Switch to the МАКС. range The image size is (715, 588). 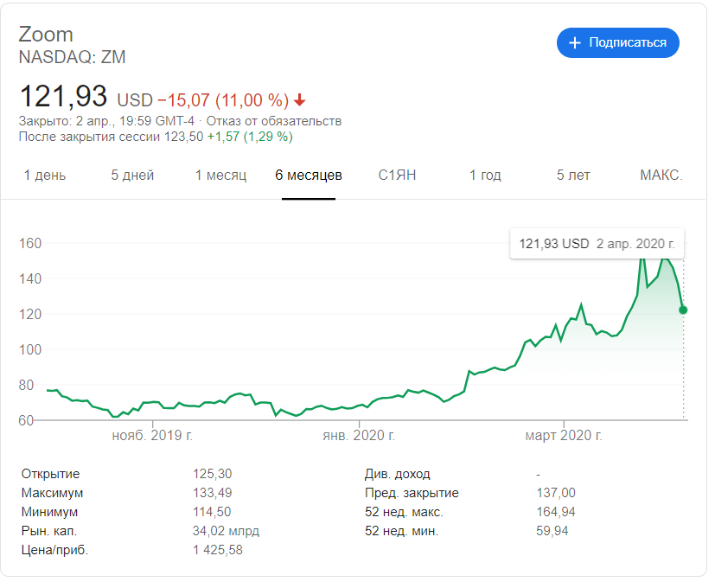coord(661,176)
